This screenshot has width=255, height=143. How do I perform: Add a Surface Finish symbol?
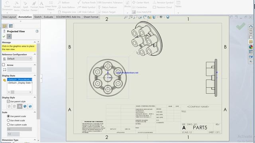(x=86, y=2)
